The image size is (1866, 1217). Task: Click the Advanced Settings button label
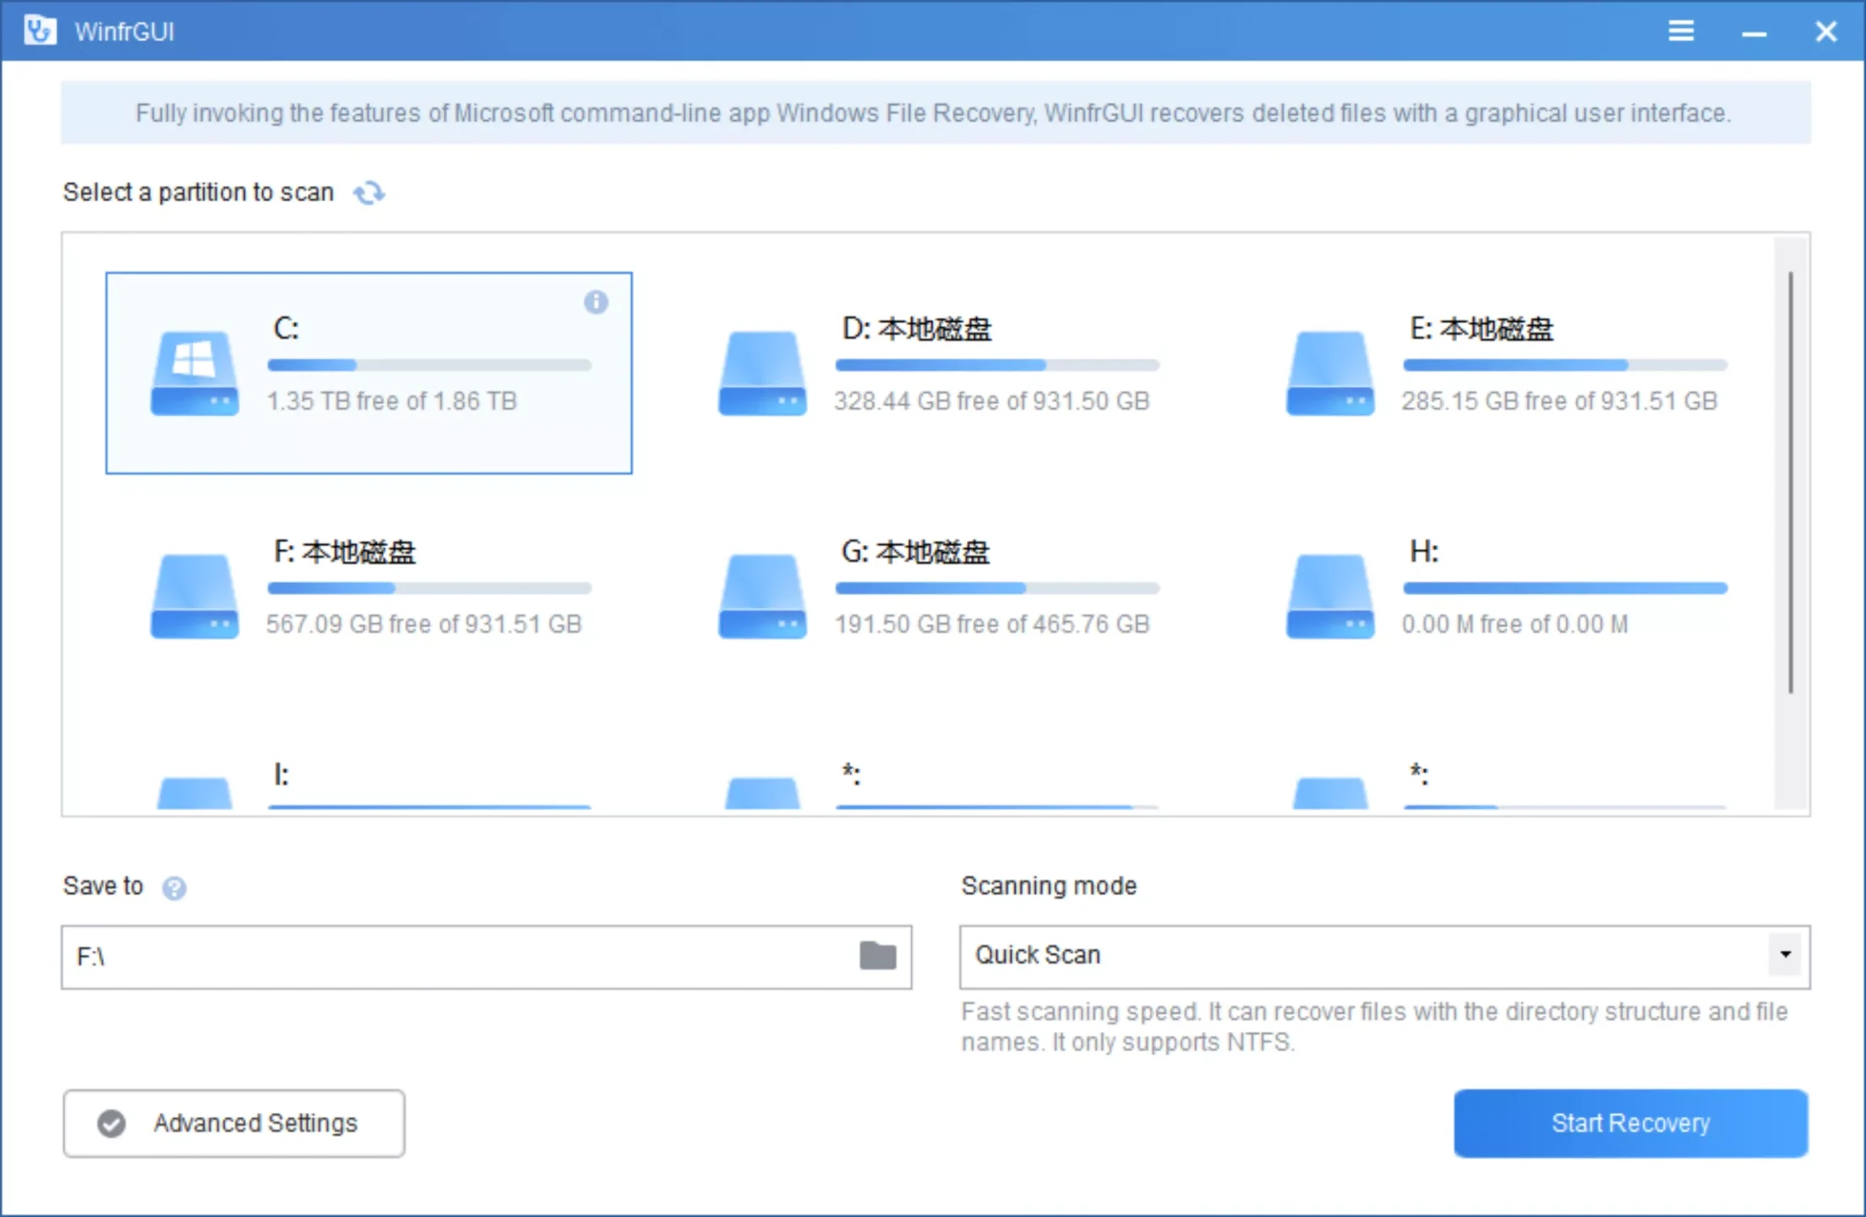click(255, 1123)
